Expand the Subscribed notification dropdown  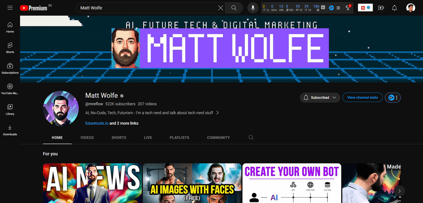coord(320,97)
